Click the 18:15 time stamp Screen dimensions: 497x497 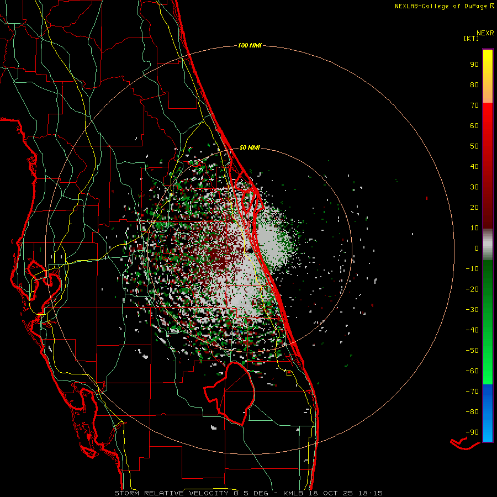tap(370, 493)
